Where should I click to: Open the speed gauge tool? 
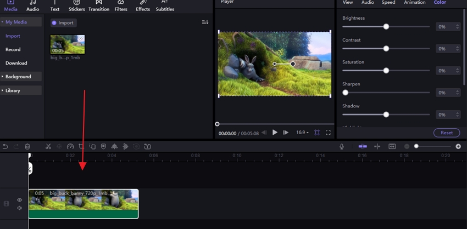(70, 146)
